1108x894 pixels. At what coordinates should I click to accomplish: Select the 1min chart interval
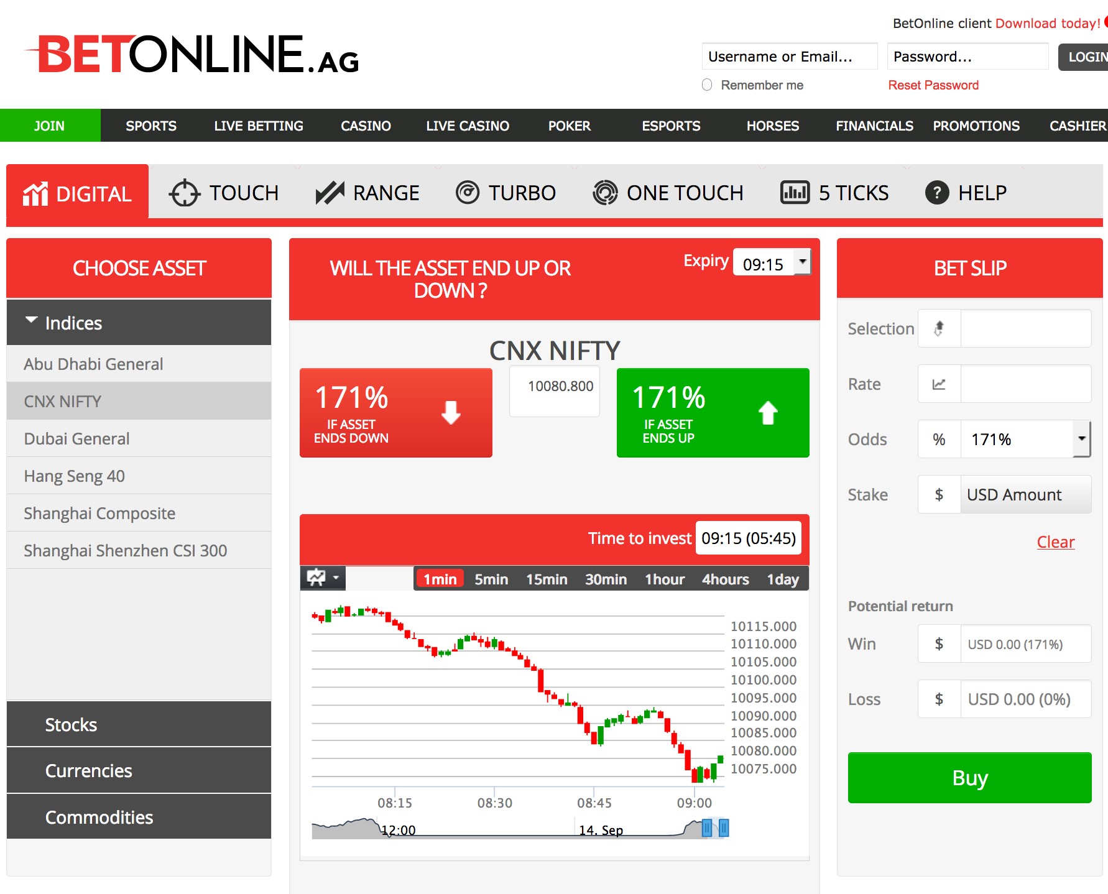click(440, 579)
